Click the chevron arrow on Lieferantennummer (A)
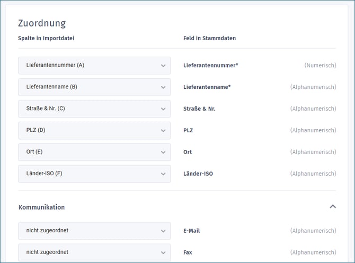 tap(163, 66)
